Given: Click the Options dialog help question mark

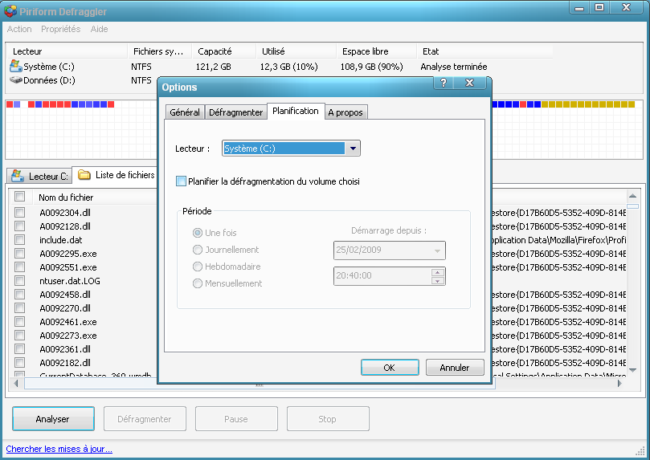Looking at the screenshot, I should tap(444, 83).
